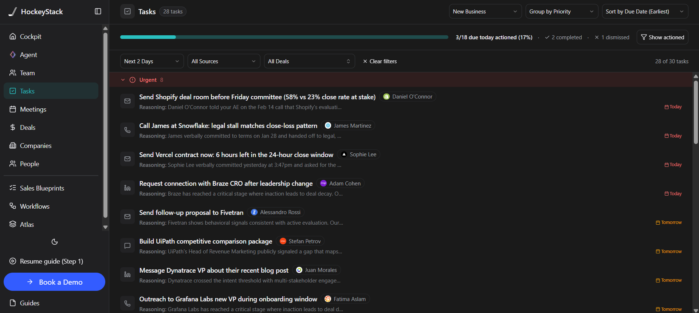Click the phone icon for Grafana Labs task
Viewport: 699px width, 313px height.
(127, 303)
